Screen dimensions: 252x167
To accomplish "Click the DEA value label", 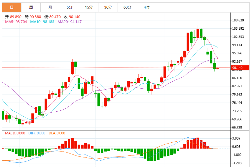I will pyautogui.click(x=57, y=133).
